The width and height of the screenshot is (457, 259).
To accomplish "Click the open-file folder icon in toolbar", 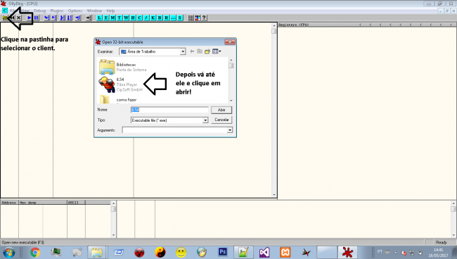I will [5, 18].
